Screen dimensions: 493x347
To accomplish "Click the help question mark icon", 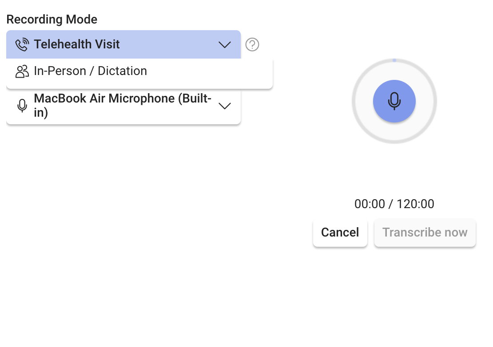I will (x=252, y=44).
